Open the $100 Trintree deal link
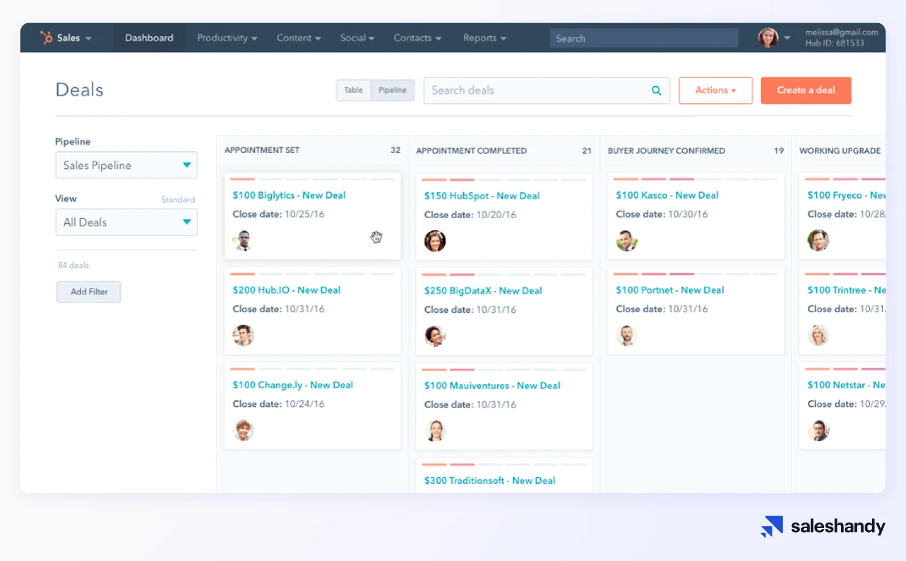 [x=847, y=290]
